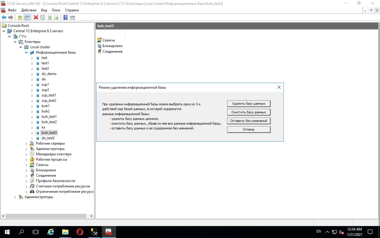This screenshot has height=238, width=380.
Task: Toggle the action pane toolbar icon
Action: (x=72, y=18)
